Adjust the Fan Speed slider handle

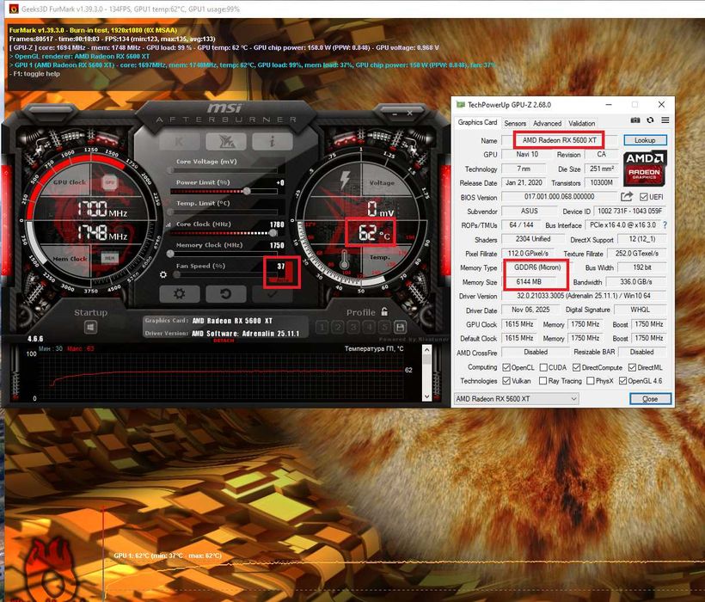click(177, 274)
